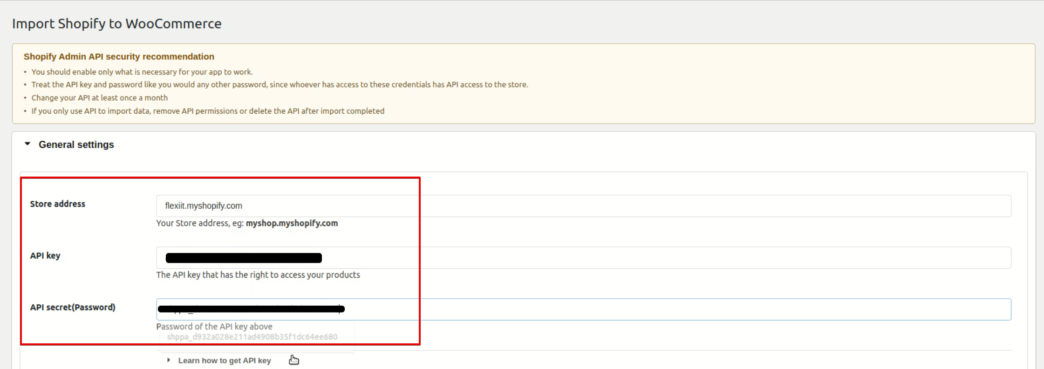Click the Store address input field
1044x369 pixels.
583,206
